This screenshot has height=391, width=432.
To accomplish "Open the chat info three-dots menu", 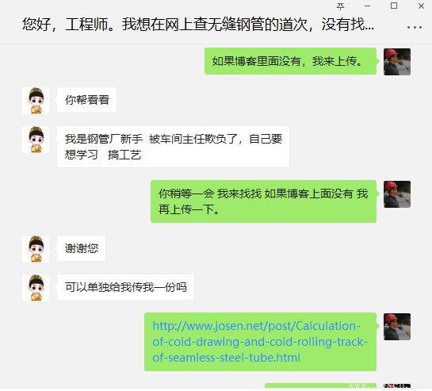I will tap(415, 27).
